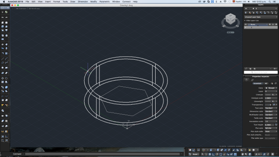
Task: Toggle Polar tracking in status bar
Action: click(217, 154)
